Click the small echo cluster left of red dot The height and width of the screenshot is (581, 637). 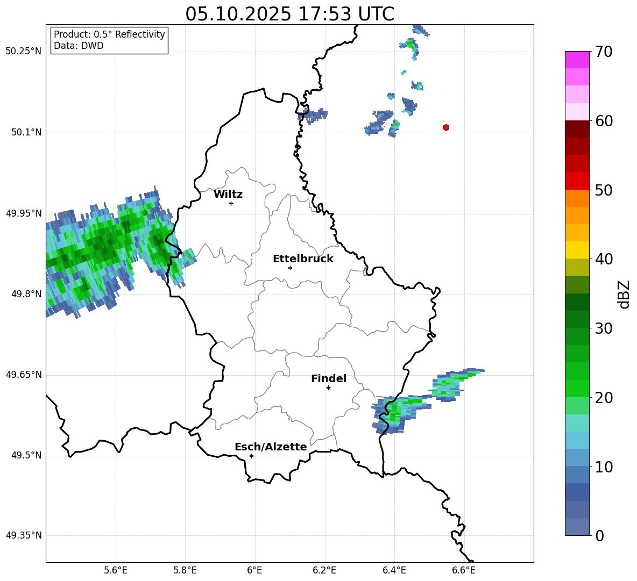tap(382, 123)
